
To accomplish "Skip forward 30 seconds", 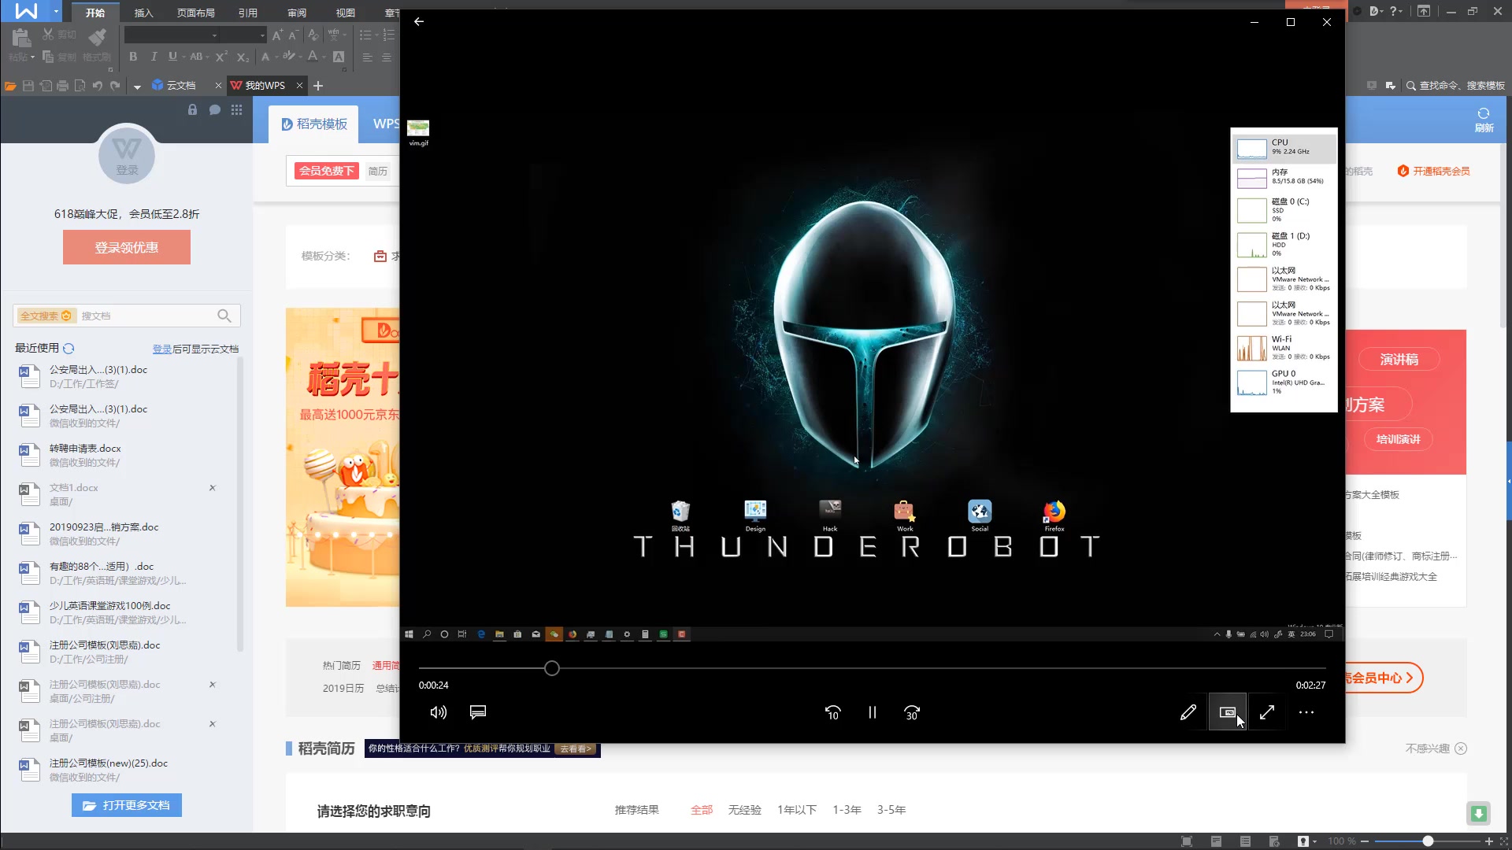I will coord(912,712).
